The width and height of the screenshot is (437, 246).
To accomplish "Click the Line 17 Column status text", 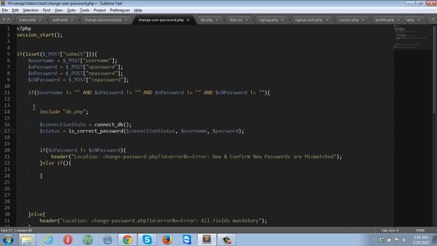I will [16, 230].
